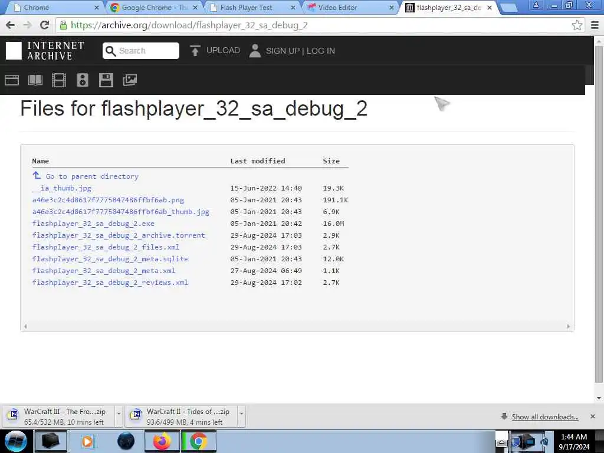Open the Chrome hamburger menu
Viewport: 604px width, 453px height.
(595, 25)
